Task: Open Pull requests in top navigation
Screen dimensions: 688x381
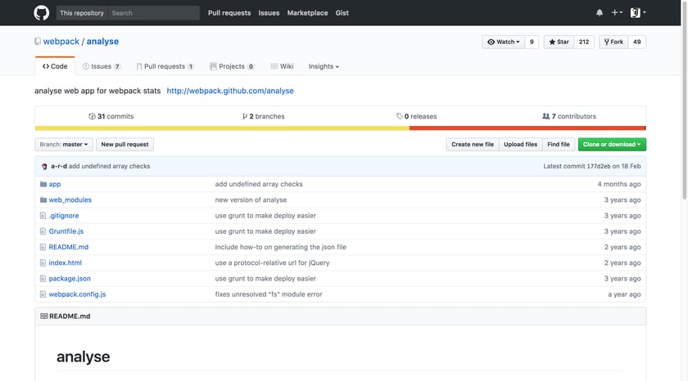Action: pos(229,13)
